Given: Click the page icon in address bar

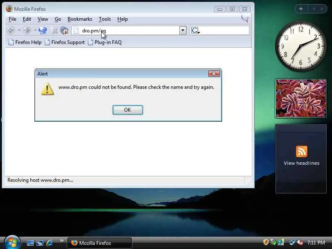Looking at the screenshot, I should point(76,31).
